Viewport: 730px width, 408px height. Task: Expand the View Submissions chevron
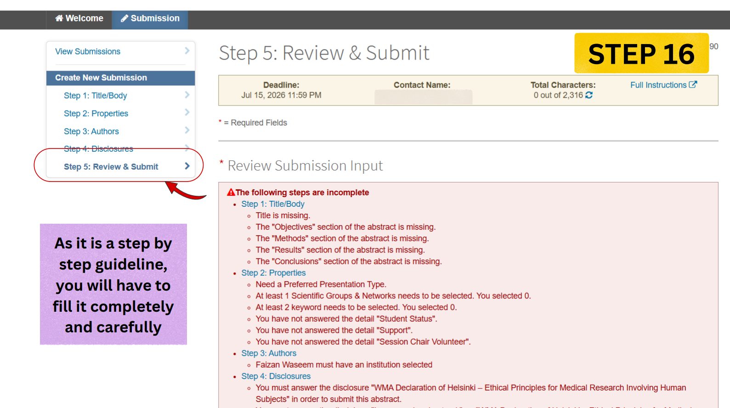click(x=187, y=51)
